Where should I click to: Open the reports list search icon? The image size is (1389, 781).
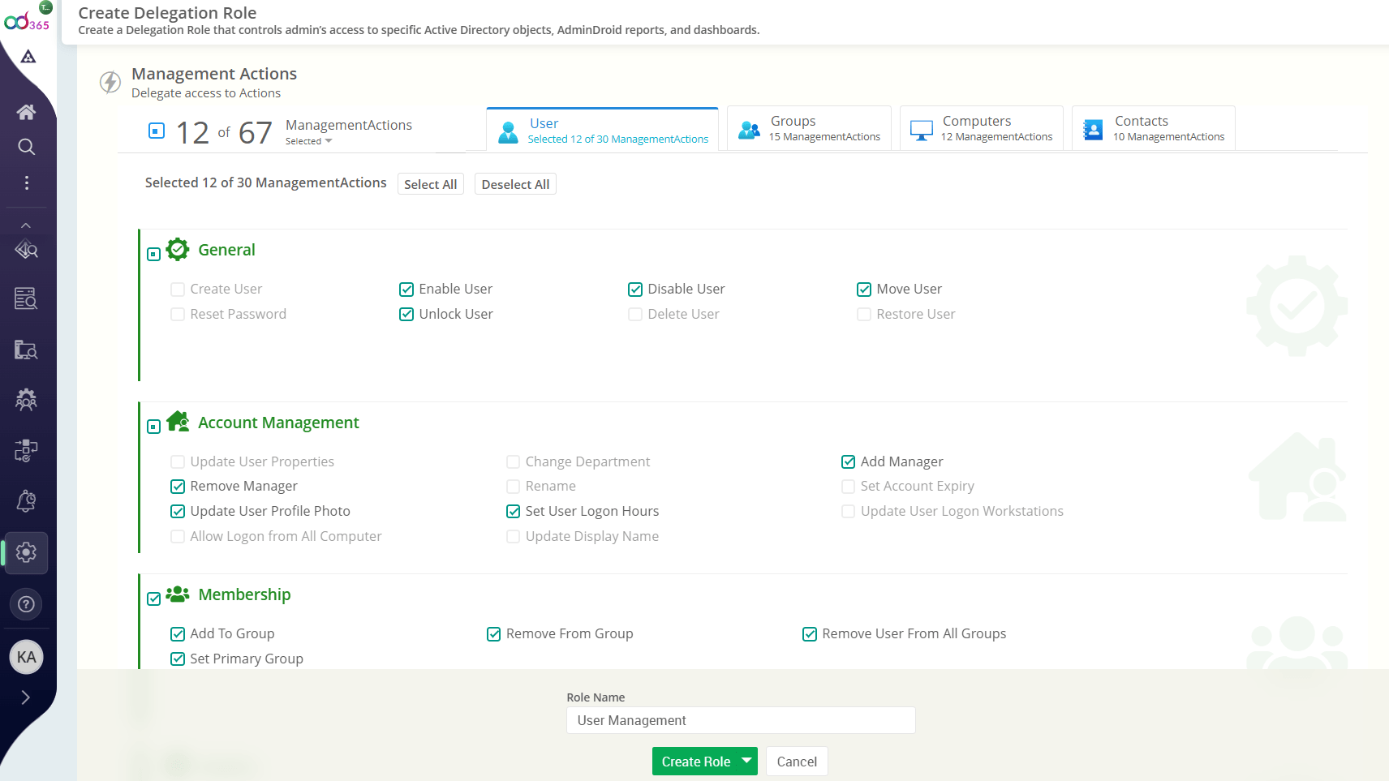(x=26, y=298)
